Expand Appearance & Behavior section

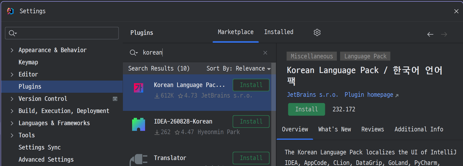(12, 50)
